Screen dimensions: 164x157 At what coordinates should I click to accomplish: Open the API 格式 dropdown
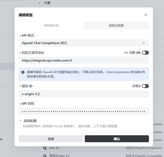point(84,43)
